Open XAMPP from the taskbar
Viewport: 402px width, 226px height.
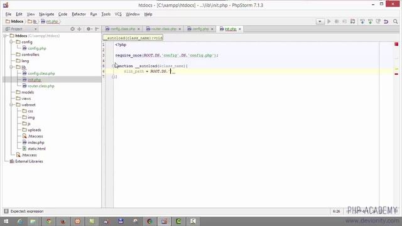click(77, 221)
